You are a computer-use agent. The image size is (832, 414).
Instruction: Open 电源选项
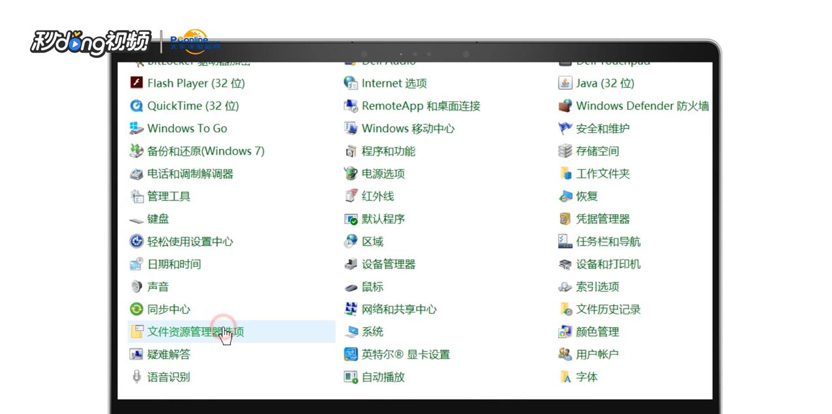point(385,173)
